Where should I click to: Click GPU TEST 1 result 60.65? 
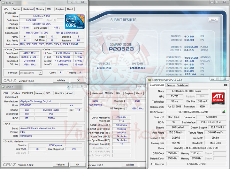pos(189,36)
